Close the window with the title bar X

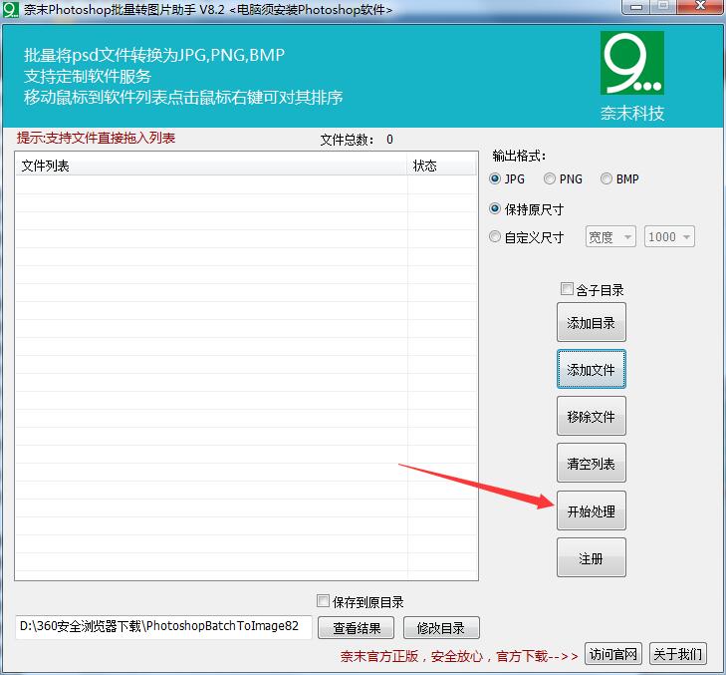(x=700, y=7)
